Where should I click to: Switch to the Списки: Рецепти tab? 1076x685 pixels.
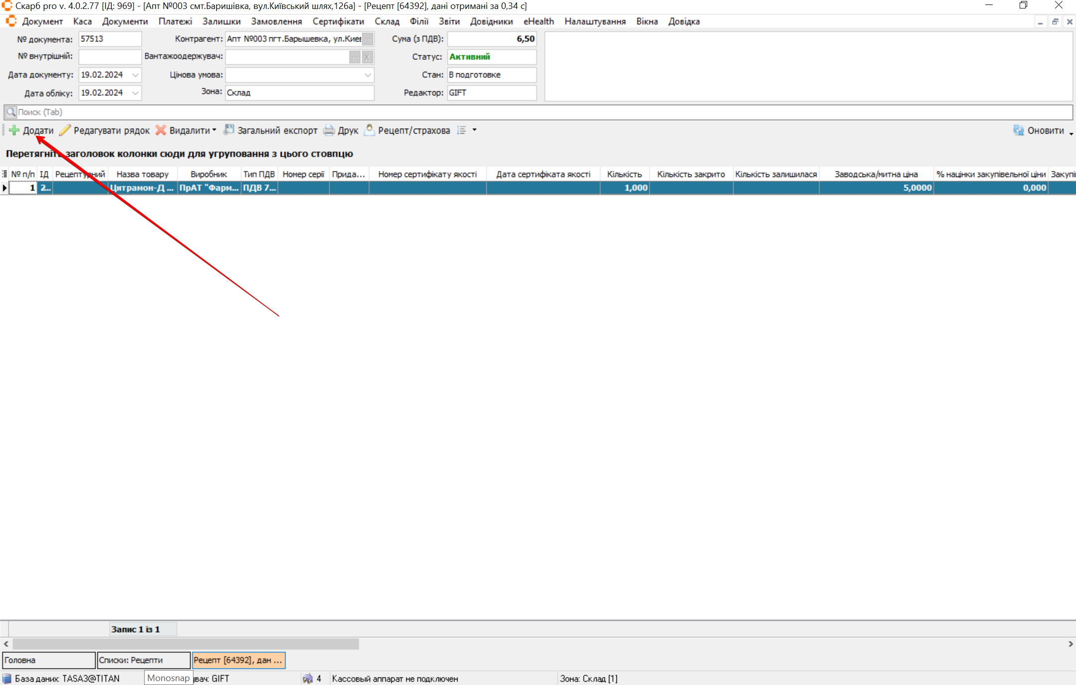coord(144,660)
